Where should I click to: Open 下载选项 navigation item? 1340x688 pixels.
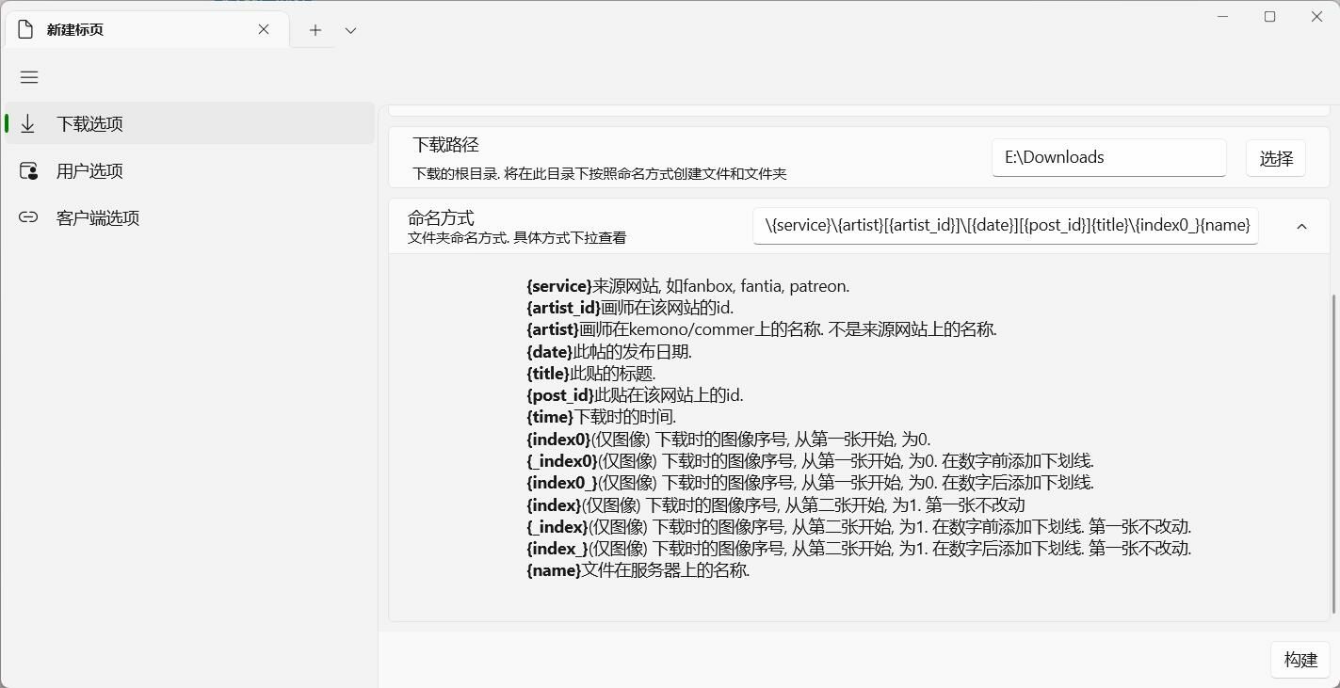point(89,124)
